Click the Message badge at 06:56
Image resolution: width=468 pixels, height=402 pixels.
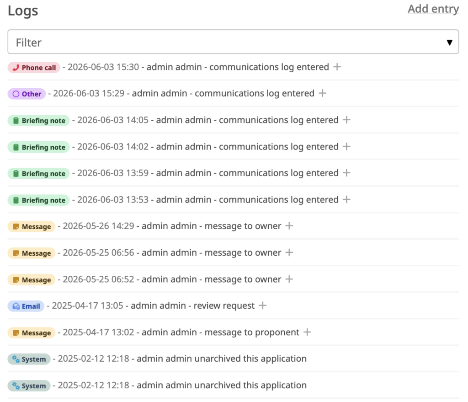click(x=32, y=253)
